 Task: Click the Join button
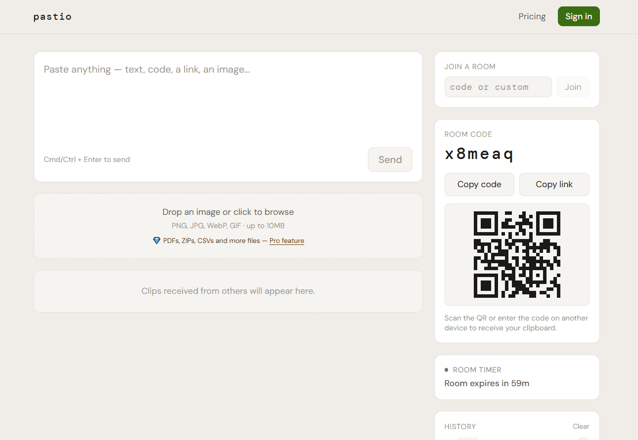click(x=573, y=87)
